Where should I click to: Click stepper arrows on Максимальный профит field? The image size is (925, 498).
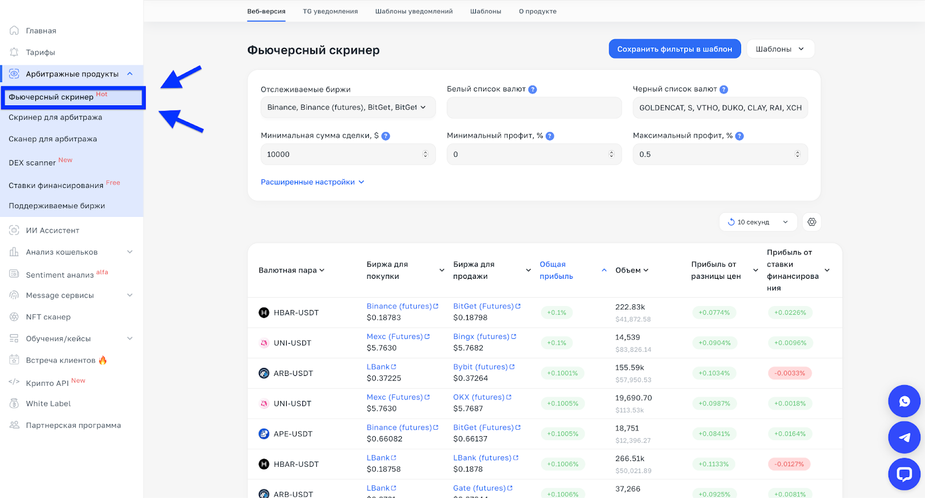click(797, 154)
